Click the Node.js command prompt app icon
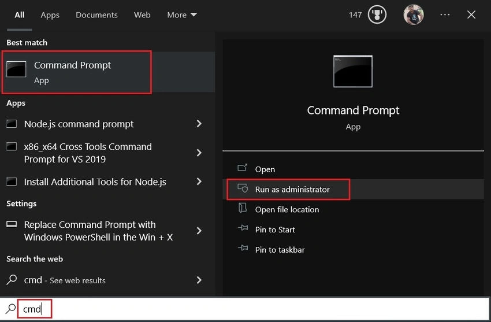The height and width of the screenshot is (322, 491). click(x=12, y=124)
